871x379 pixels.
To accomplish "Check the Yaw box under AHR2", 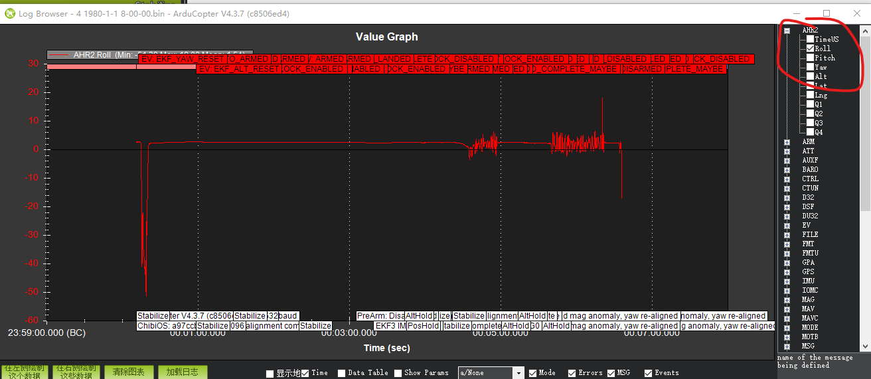I will (x=810, y=67).
